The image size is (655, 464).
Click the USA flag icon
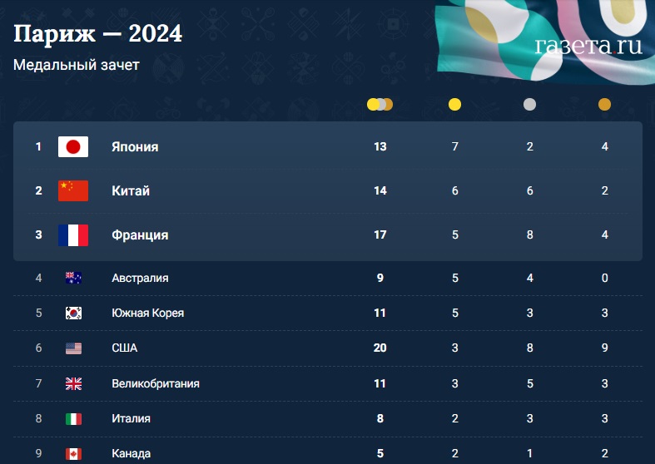point(73,348)
